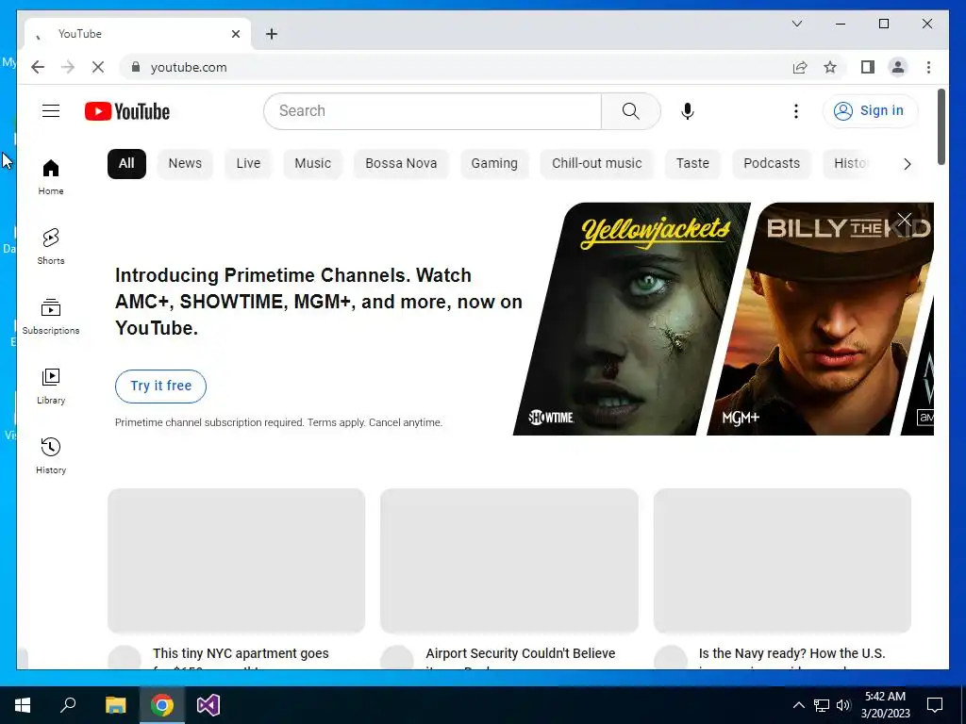Image resolution: width=966 pixels, height=724 pixels.
Task: Open History from the sidebar
Action: (x=51, y=455)
